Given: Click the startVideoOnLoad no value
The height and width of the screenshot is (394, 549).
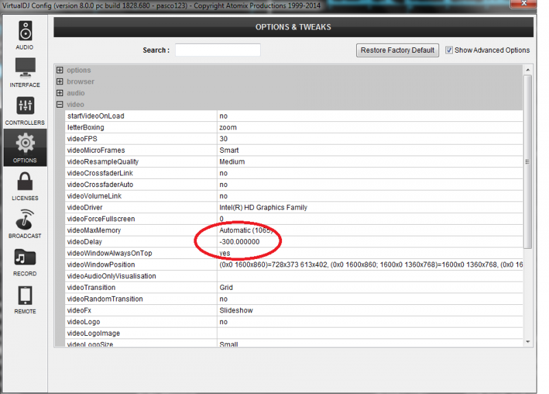Looking at the screenshot, I should coord(224,116).
